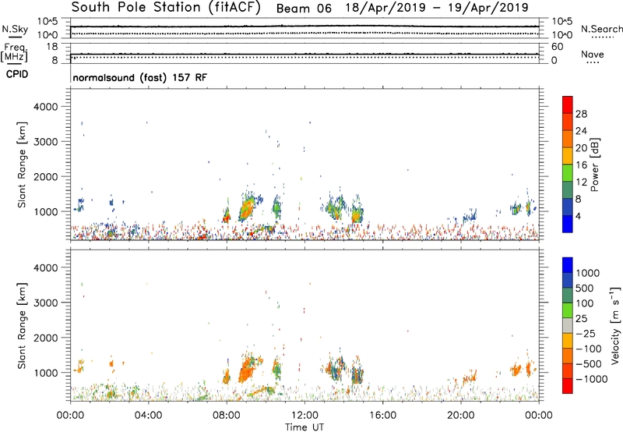Screen dimensions: 623x432
Task: Select red top segment of Power colorbar
Action: (568, 105)
